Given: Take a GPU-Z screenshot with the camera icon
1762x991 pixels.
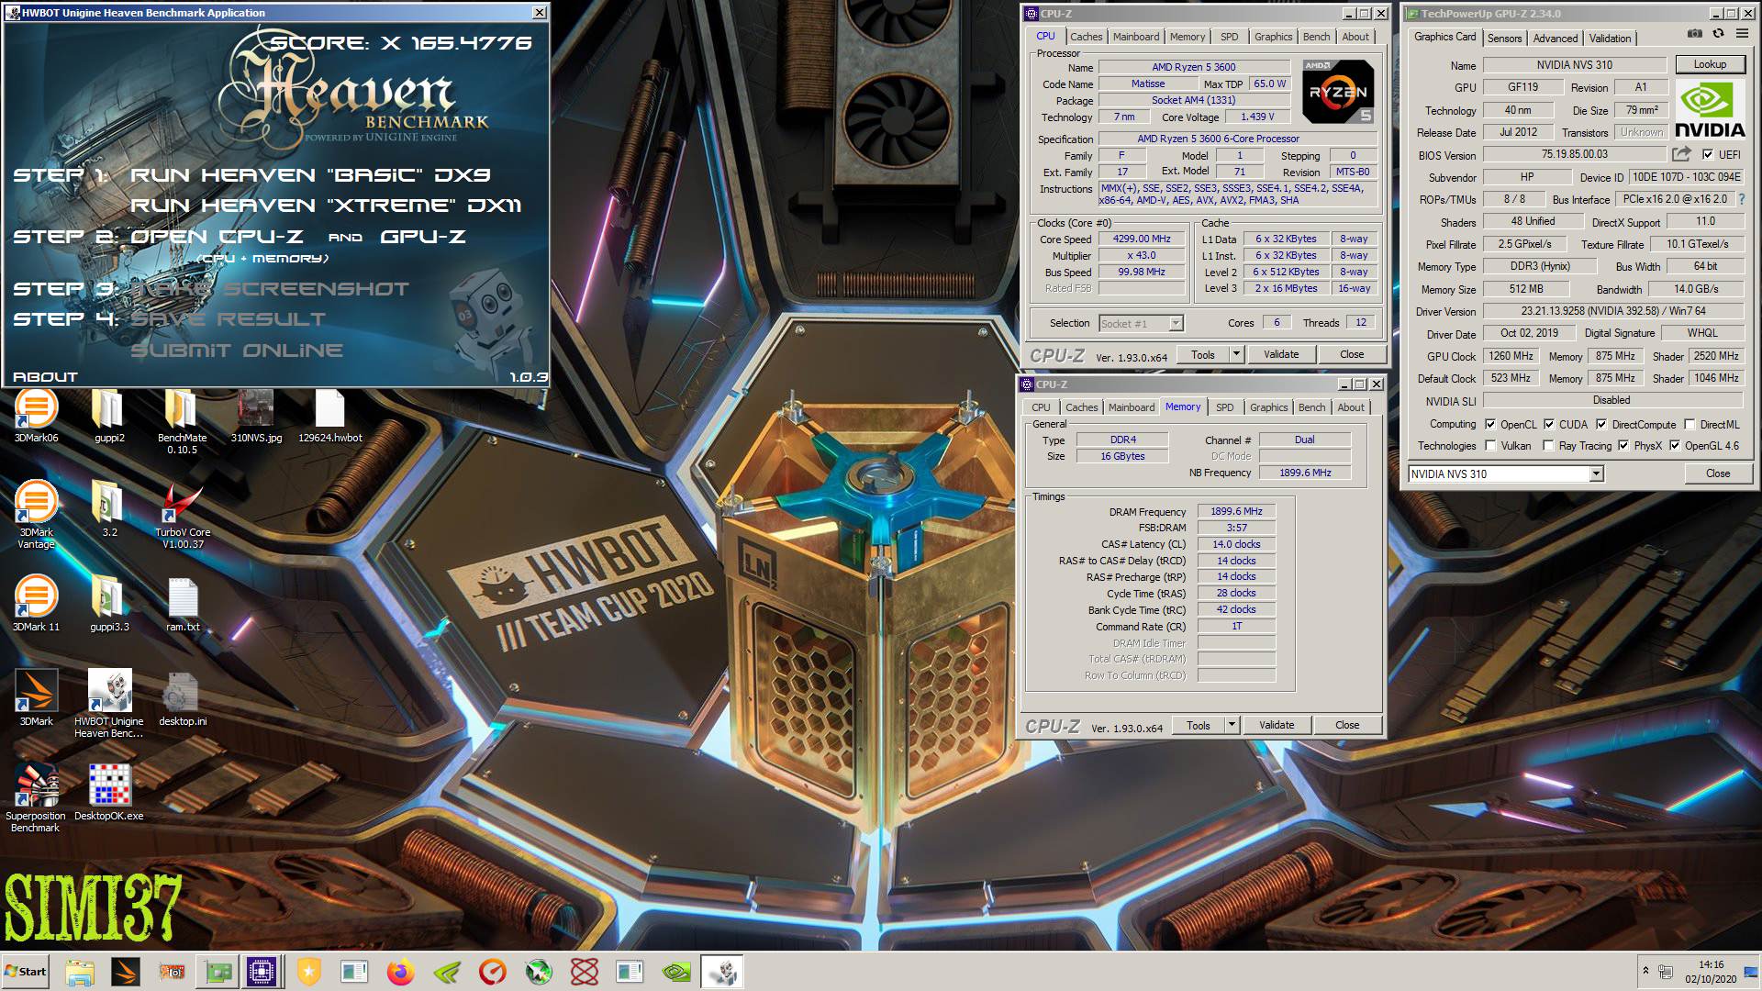Looking at the screenshot, I should (x=1694, y=33).
